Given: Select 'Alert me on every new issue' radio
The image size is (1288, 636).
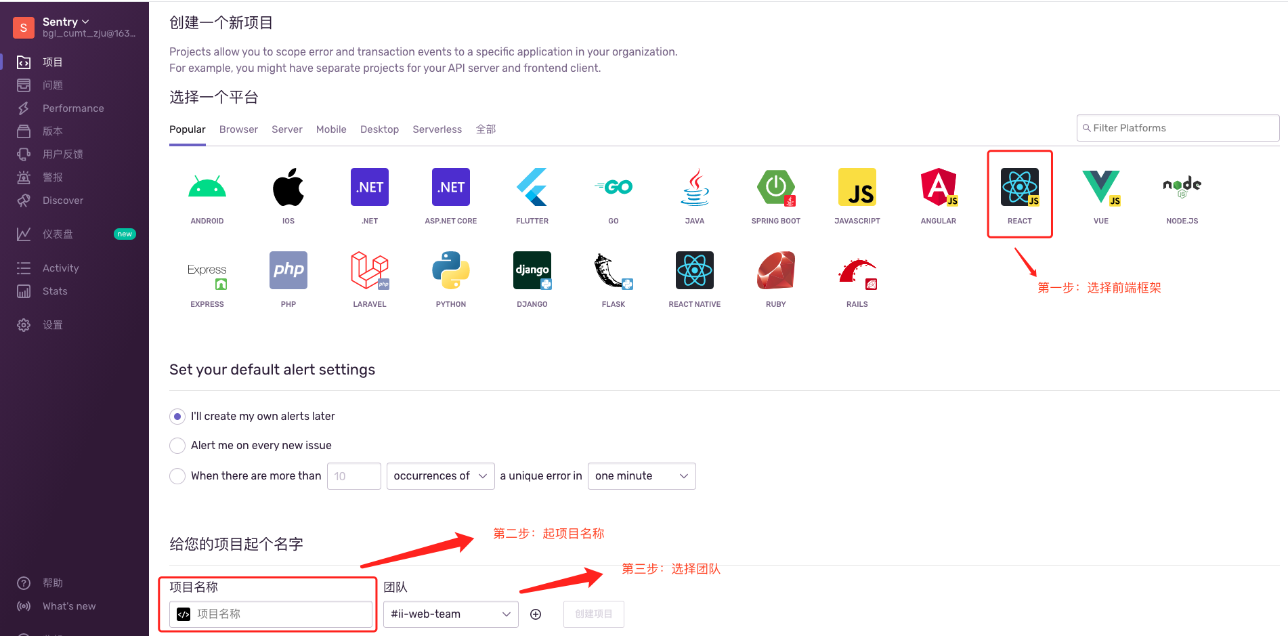Looking at the screenshot, I should (177, 446).
